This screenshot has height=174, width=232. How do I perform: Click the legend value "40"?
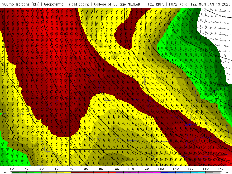pyautogui.click(x=27, y=169)
